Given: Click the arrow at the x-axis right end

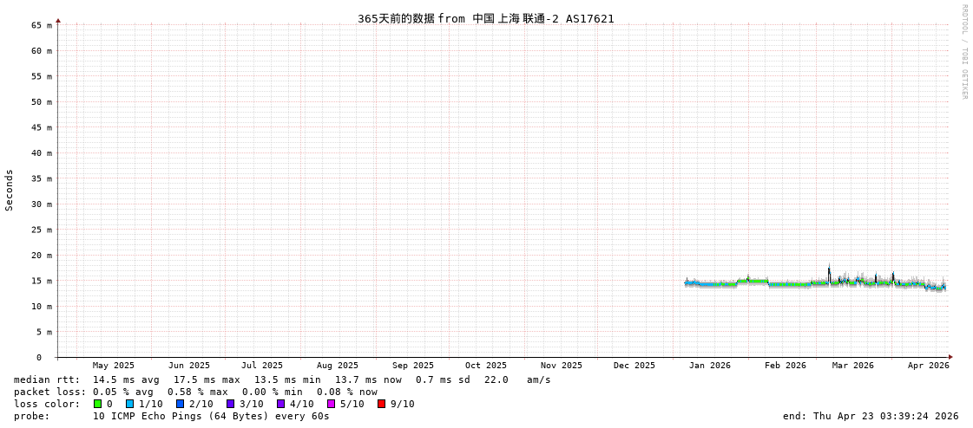Looking at the screenshot, I should tap(950, 357).
